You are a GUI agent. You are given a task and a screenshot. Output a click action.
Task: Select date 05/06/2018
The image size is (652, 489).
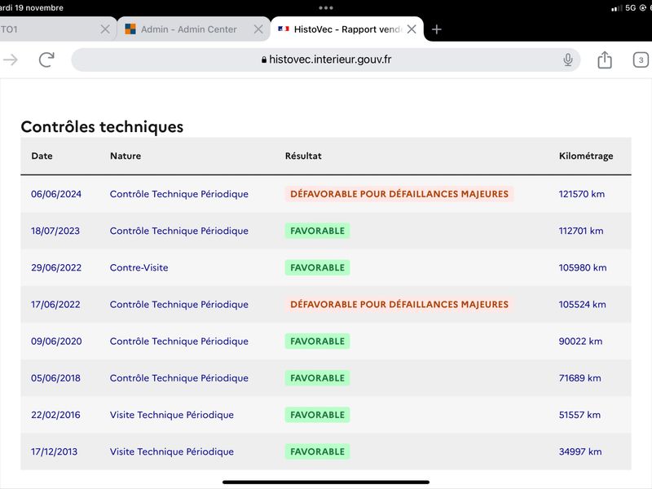pyautogui.click(x=55, y=378)
